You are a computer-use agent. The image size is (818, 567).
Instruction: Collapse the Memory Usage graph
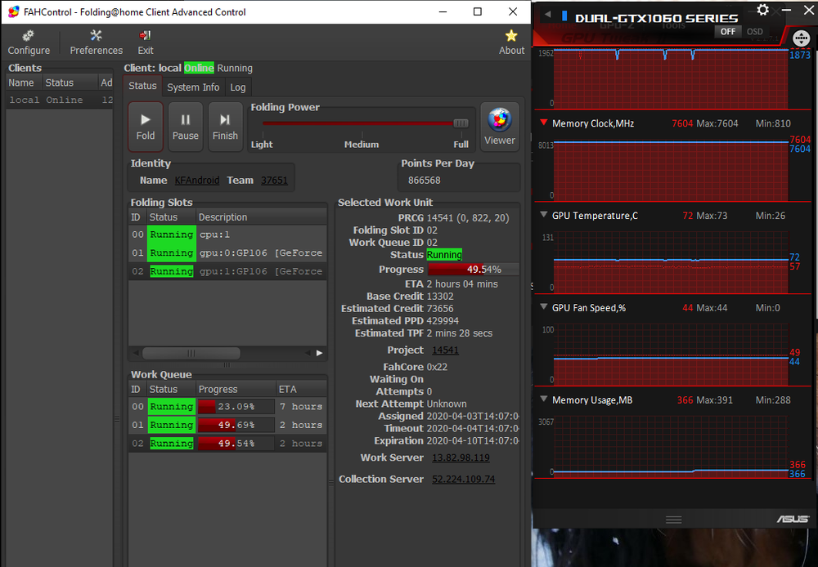tap(544, 400)
